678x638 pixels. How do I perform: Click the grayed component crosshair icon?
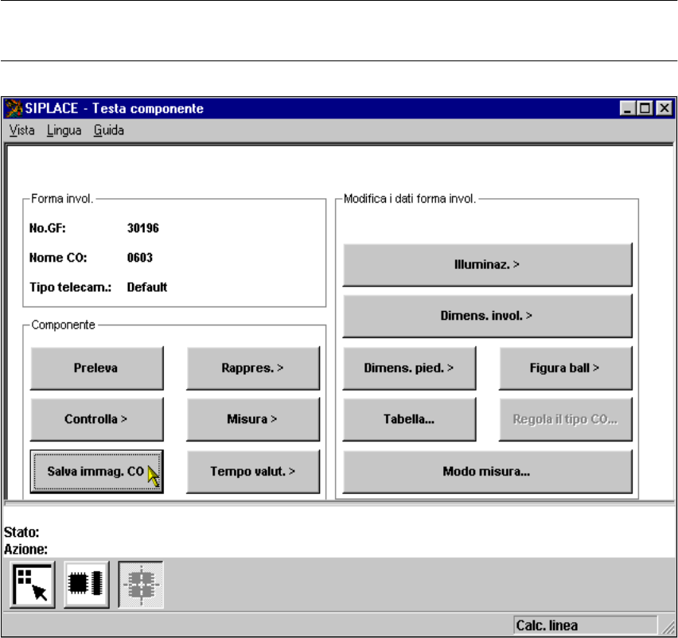[x=139, y=585]
